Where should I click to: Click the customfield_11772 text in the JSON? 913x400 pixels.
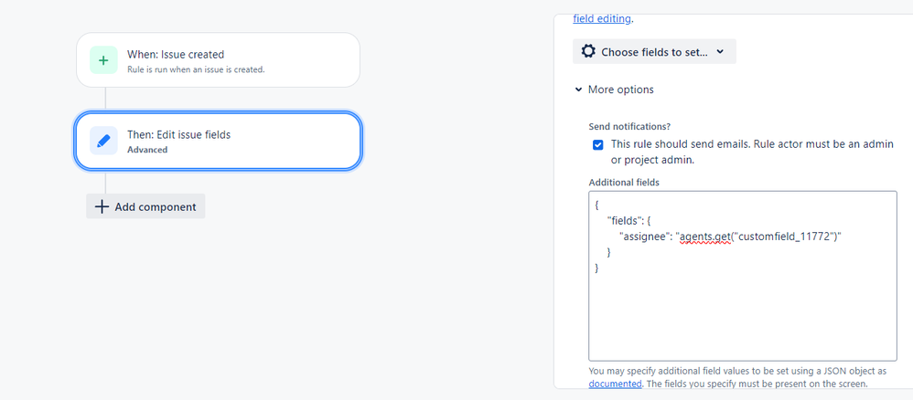click(783, 237)
